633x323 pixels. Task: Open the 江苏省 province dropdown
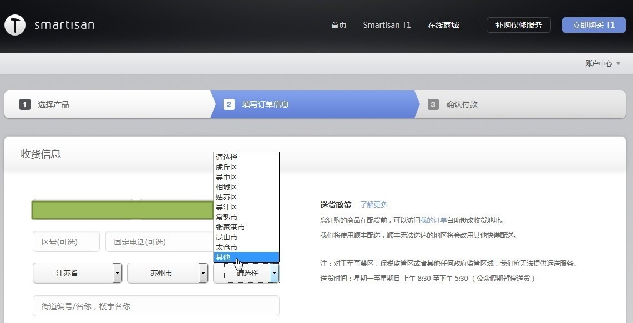78,274
